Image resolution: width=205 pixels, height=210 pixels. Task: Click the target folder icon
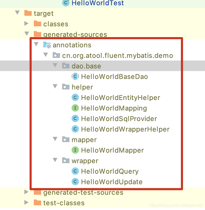(28, 13)
